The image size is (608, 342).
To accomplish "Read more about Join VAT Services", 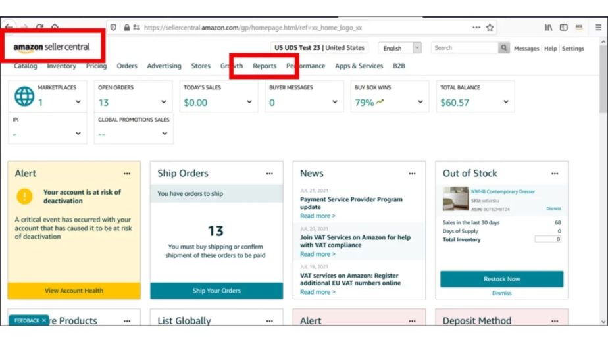I will click(318, 254).
